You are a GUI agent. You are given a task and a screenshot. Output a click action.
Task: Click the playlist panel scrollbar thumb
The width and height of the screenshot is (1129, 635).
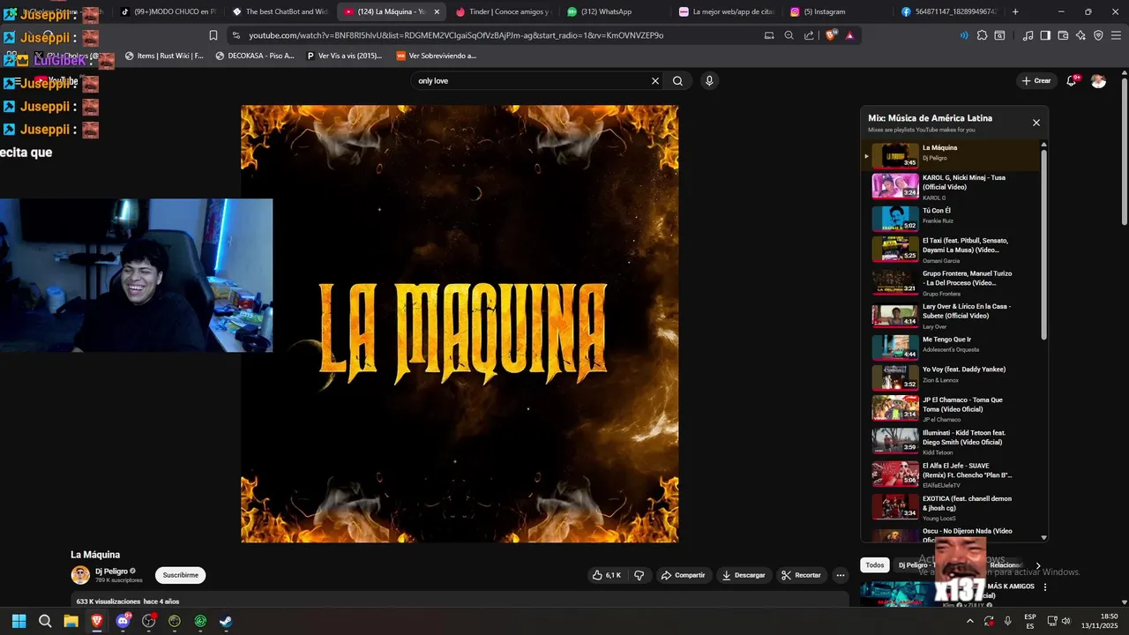click(1044, 244)
